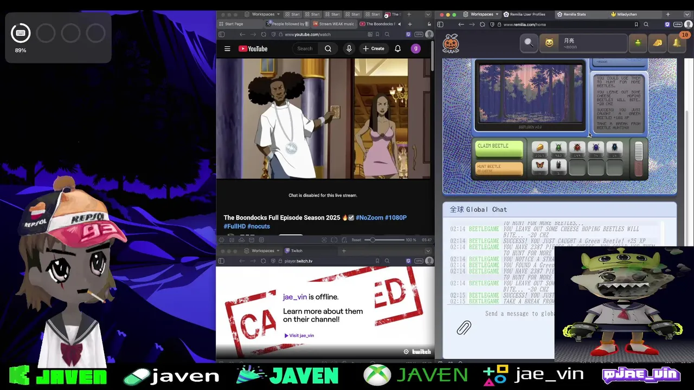694x390 pixels.
Task: Click the red lever slider in beetle game
Action: coord(639,159)
